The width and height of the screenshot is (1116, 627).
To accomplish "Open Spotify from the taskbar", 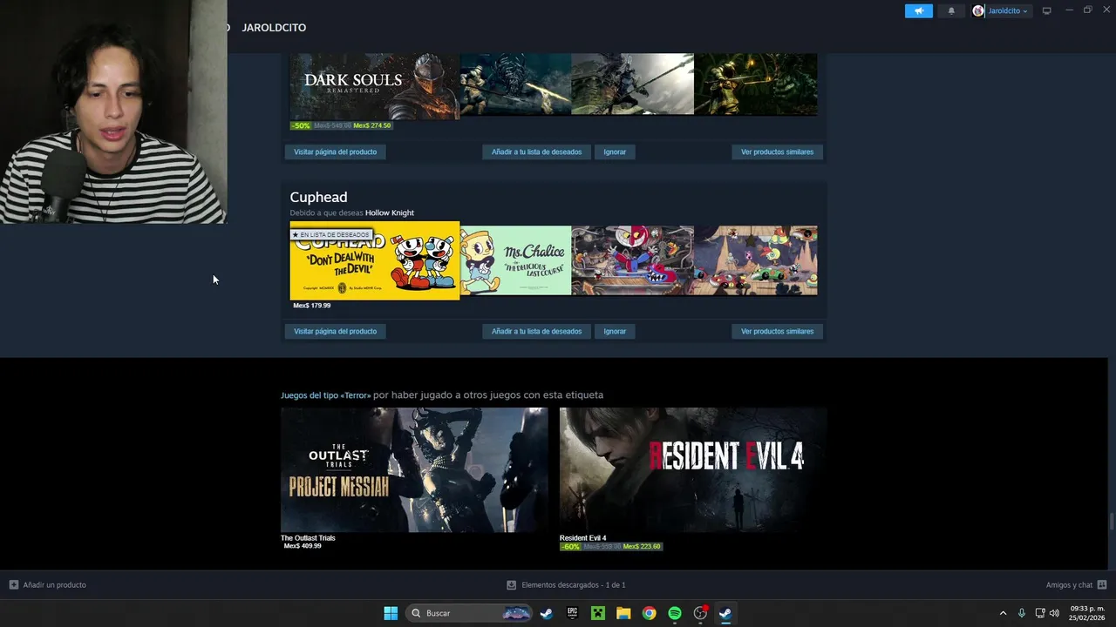I will click(675, 613).
